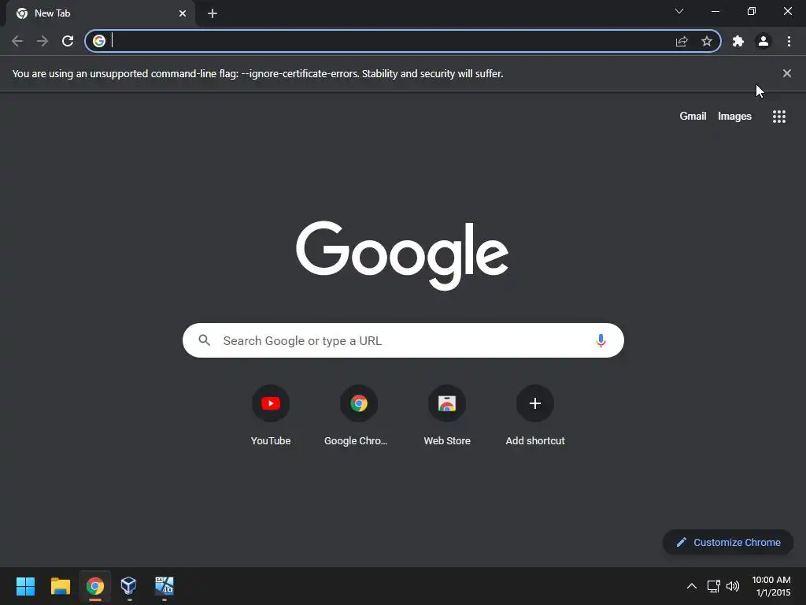Dismiss the unsupported flag warning bar
The height and width of the screenshot is (605, 806).
point(787,73)
